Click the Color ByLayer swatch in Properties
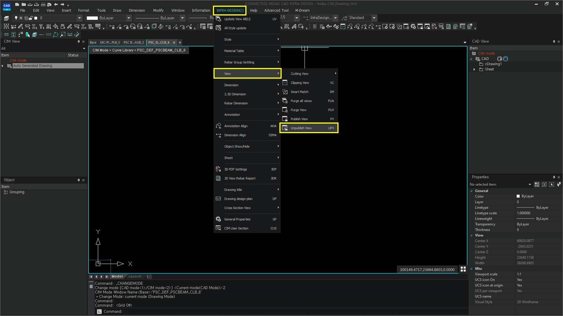Image resolution: width=563 pixels, height=316 pixels. click(x=518, y=196)
